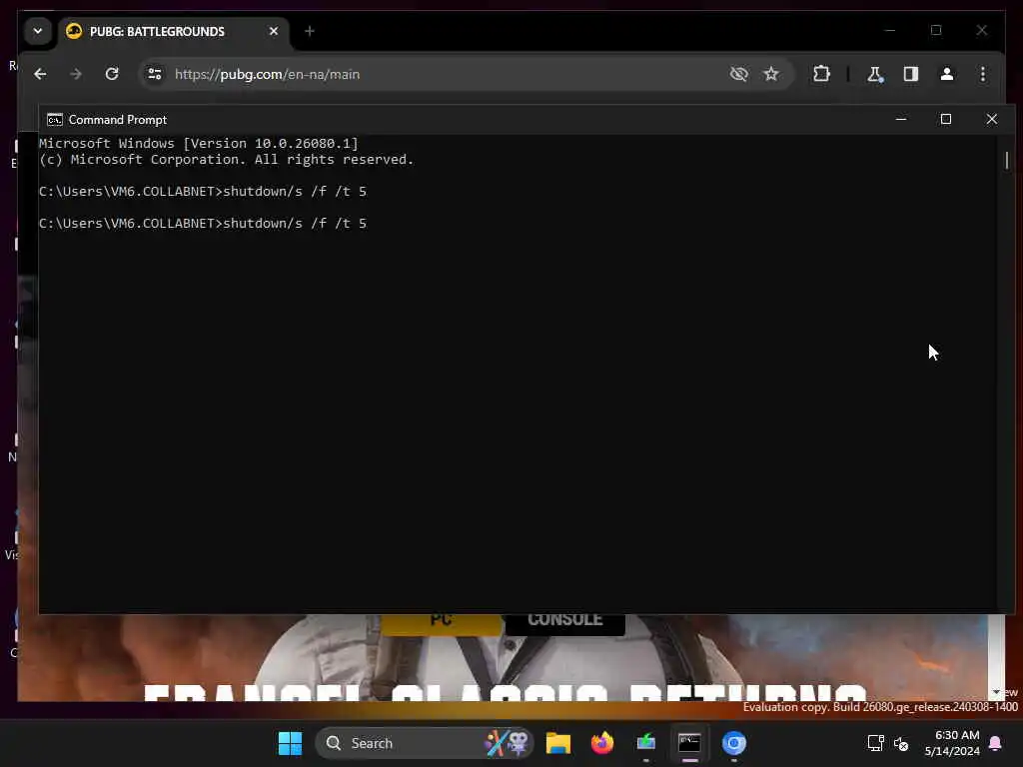Click the crossed-eye tracking protection icon
Viewport: 1023px width, 767px height.
tap(738, 74)
